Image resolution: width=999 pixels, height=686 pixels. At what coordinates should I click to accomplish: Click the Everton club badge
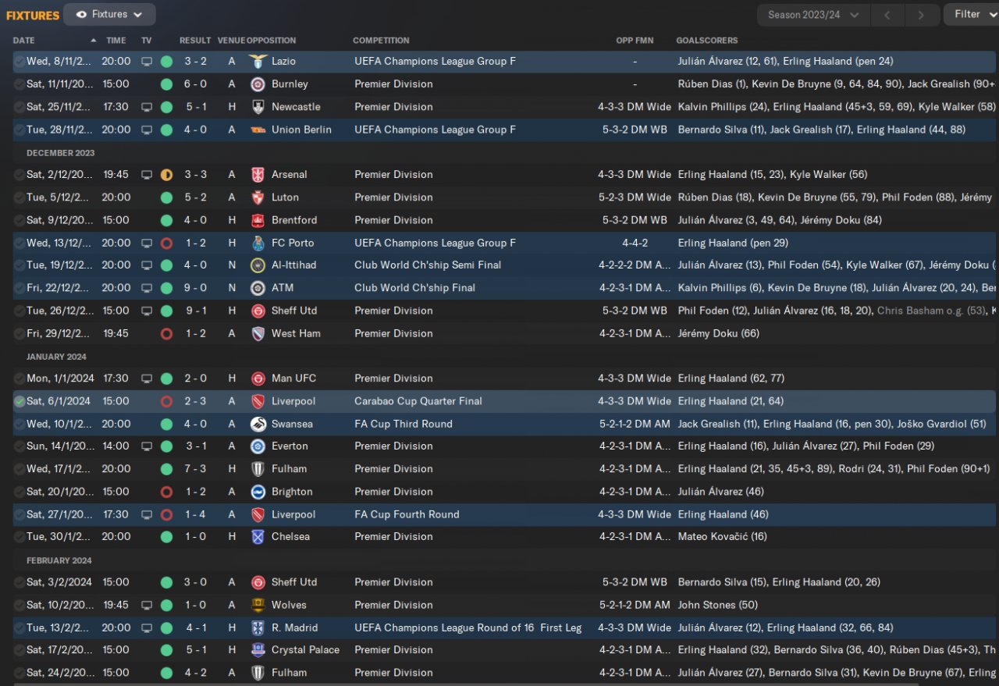pos(258,446)
